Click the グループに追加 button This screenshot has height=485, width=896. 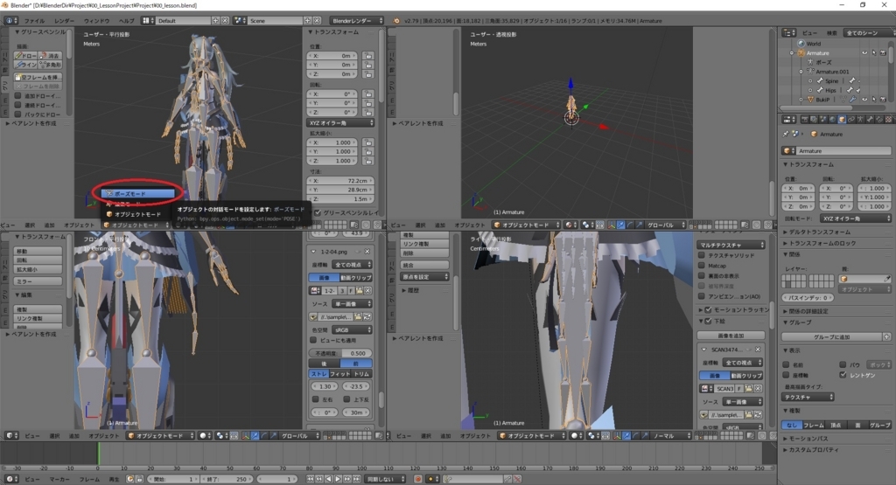click(x=831, y=336)
